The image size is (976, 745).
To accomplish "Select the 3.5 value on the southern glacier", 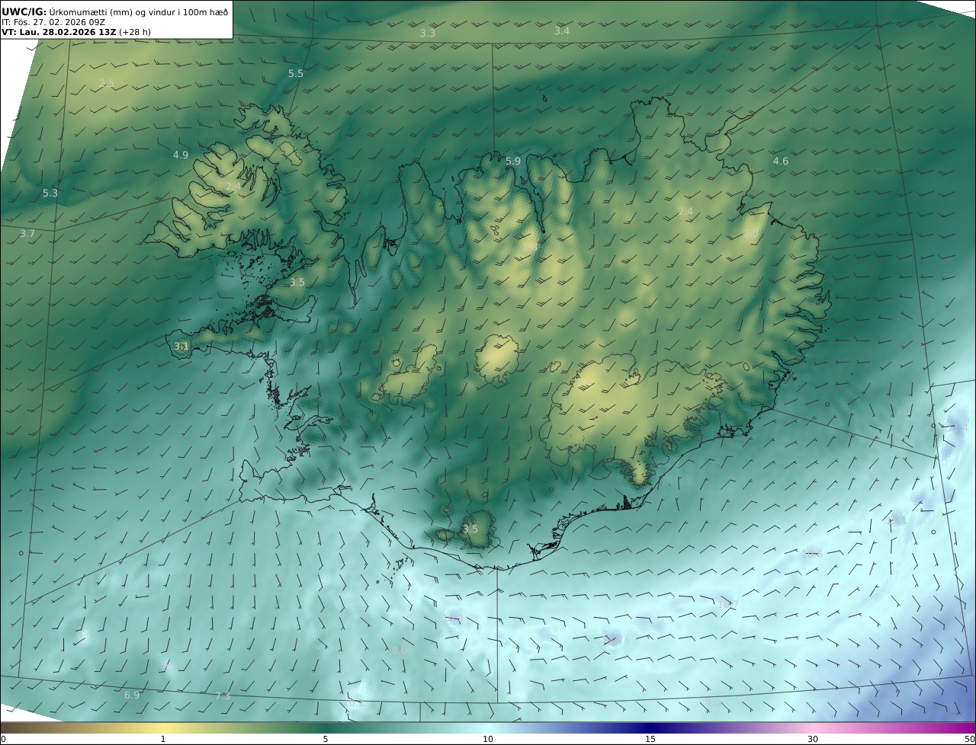I will pos(470,529).
